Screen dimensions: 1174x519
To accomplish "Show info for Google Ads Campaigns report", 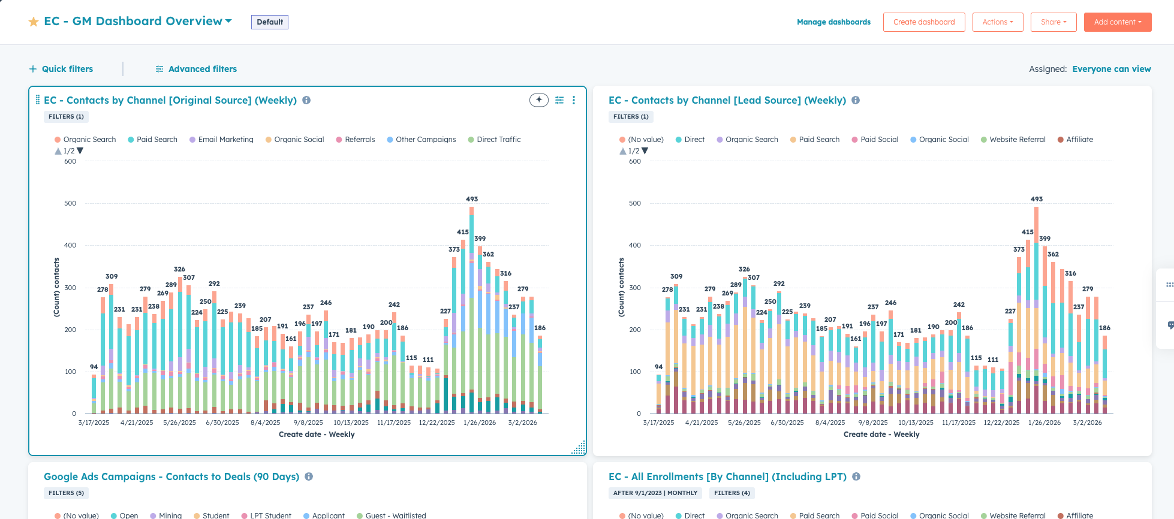I will point(309,476).
